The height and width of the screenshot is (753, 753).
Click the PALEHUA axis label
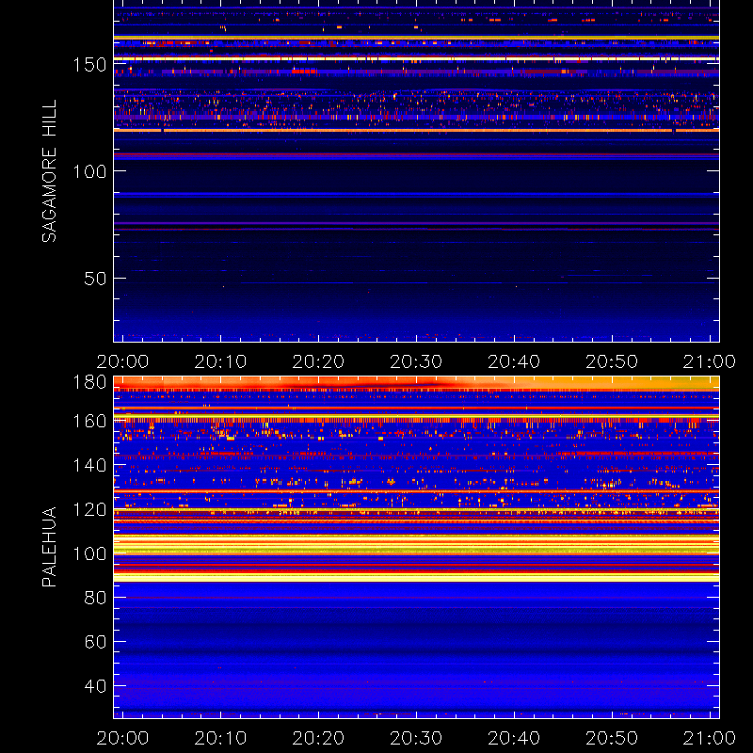pos(49,547)
